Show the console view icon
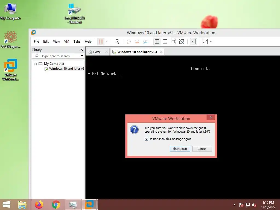The width and height of the screenshot is (280, 210). 193,42
